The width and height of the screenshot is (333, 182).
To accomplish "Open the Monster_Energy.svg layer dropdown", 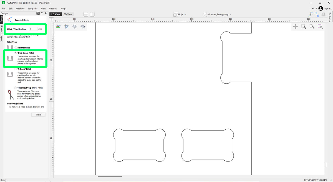I will pos(219,14).
